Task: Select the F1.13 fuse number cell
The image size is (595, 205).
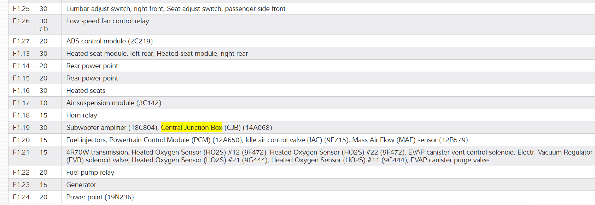Action: point(21,54)
